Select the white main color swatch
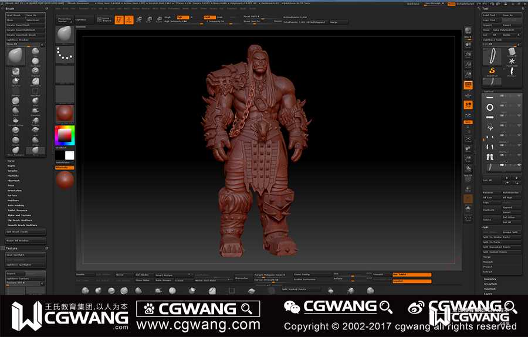Viewport: 528px width, 337px height. [69, 155]
